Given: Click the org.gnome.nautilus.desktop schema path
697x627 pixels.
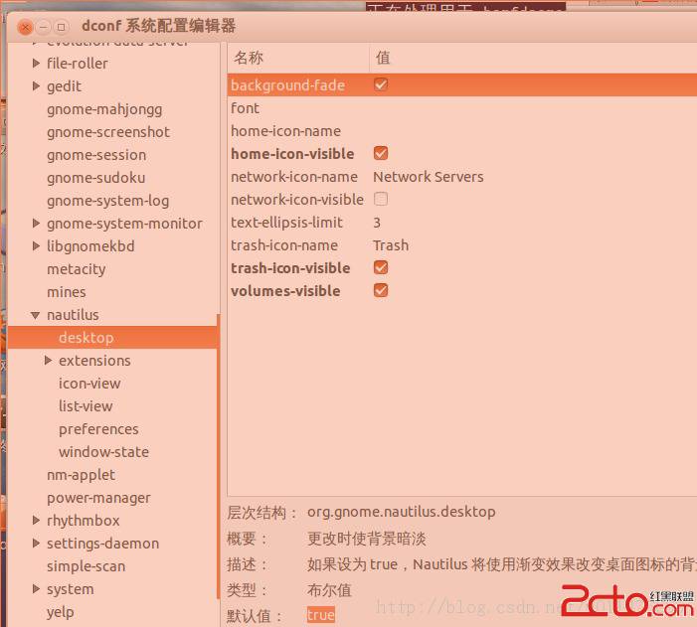Looking at the screenshot, I should coord(402,512).
